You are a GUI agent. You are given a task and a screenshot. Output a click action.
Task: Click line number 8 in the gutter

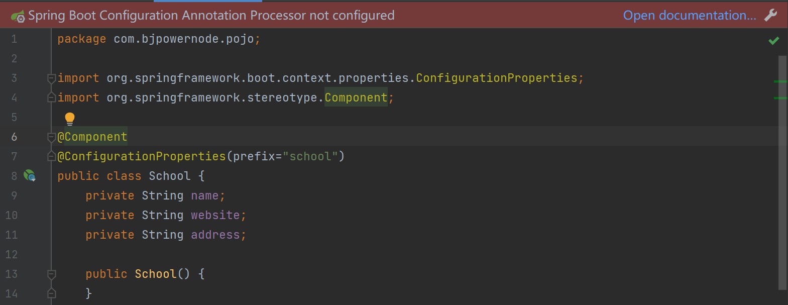tap(14, 176)
